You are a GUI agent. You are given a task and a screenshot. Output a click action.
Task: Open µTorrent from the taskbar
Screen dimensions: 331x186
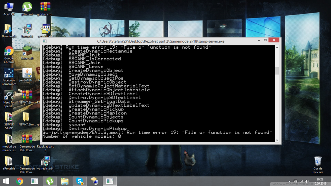50,181
